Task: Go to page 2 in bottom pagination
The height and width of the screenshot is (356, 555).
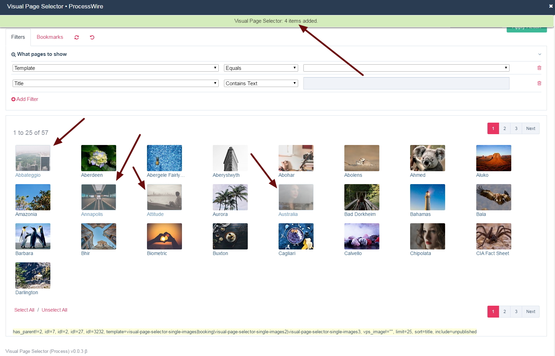Action: (x=505, y=312)
